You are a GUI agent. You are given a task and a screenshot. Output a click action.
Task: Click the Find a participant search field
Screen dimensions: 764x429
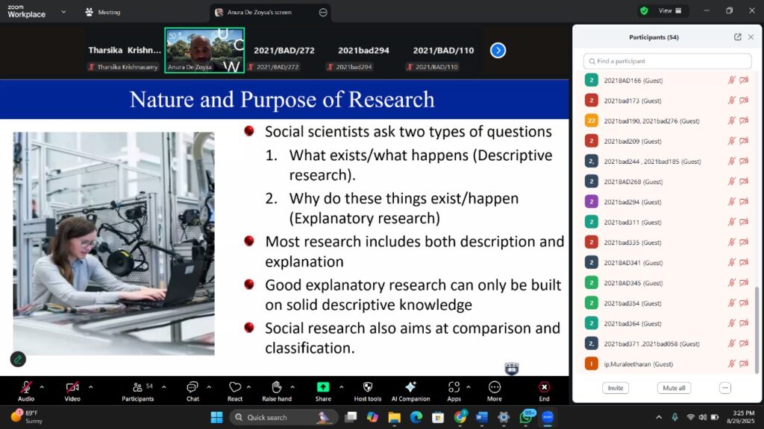coord(668,61)
